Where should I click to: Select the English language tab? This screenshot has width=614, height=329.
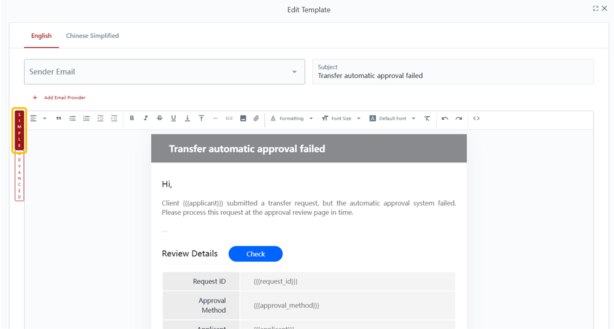(x=42, y=36)
